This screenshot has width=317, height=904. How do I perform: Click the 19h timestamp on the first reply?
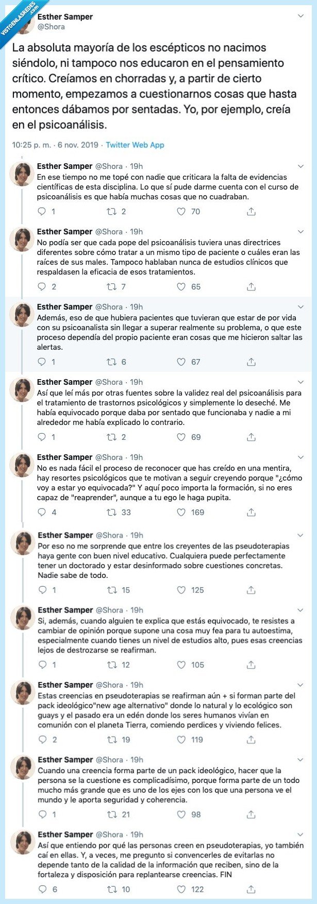tap(135, 166)
